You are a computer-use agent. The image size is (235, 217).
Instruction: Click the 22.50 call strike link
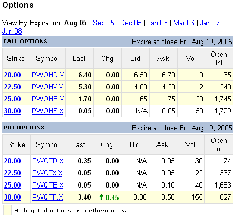tap(13, 87)
